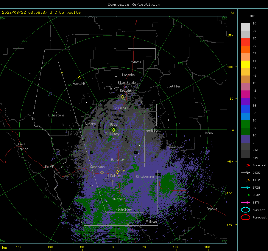Click the orange 57-60 dBZ swatch
Viewport: 268px width, 251px height.
tap(245, 50)
